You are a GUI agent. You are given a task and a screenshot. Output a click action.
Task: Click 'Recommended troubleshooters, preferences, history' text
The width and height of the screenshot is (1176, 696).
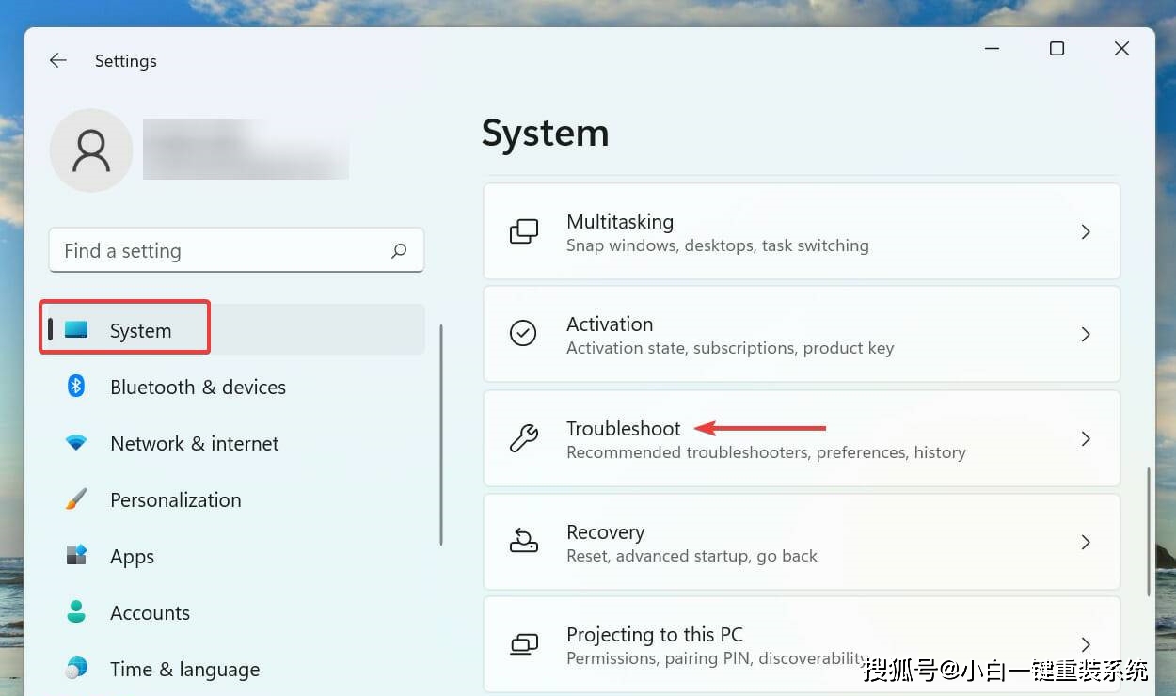(766, 452)
